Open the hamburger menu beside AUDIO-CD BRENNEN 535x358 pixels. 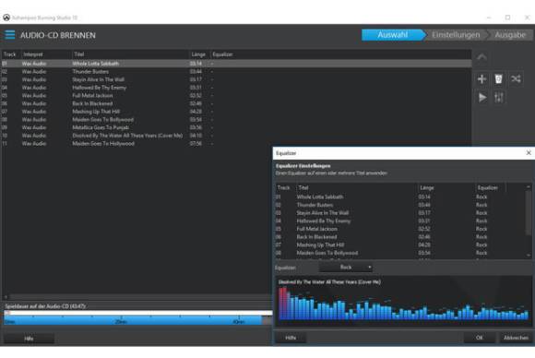click(10, 35)
